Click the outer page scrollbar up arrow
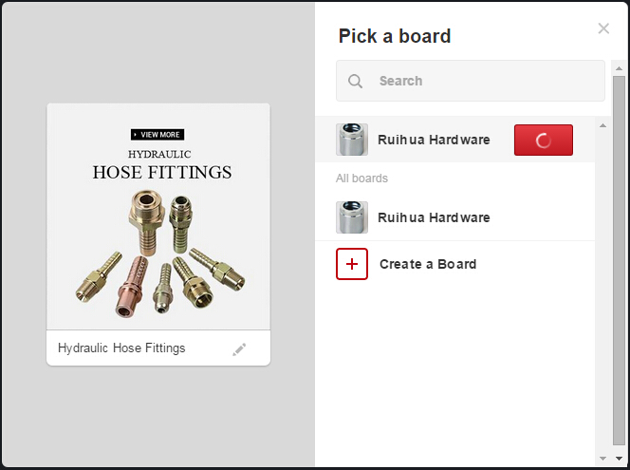The image size is (630, 470). point(620,67)
